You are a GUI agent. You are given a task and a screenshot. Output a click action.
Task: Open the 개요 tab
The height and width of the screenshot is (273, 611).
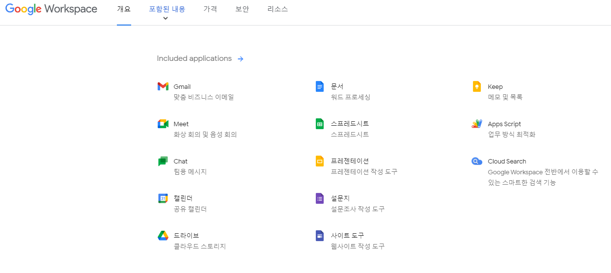(x=124, y=9)
